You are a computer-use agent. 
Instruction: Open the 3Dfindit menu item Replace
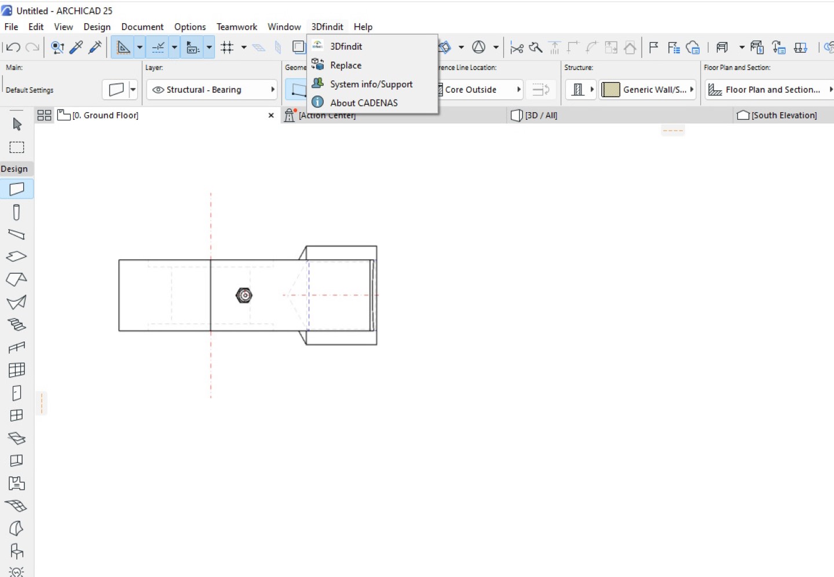point(345,65)
